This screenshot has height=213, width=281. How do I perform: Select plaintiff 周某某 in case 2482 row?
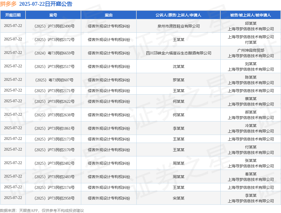(178, 164)
